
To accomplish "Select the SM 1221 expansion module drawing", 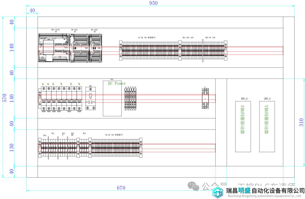I will click(x=79, y=48).
